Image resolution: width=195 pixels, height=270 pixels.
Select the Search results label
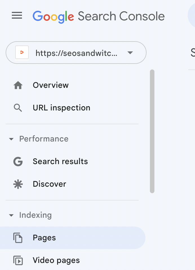[60, 162]
